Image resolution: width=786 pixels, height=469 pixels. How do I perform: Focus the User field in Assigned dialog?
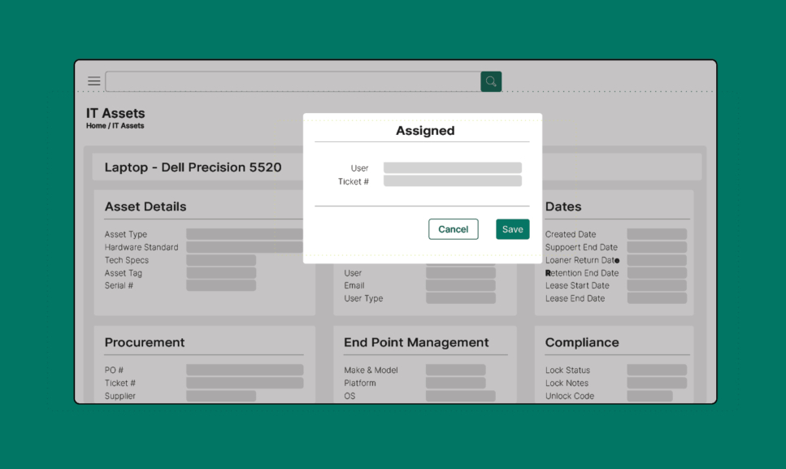[x=452, y=168]
